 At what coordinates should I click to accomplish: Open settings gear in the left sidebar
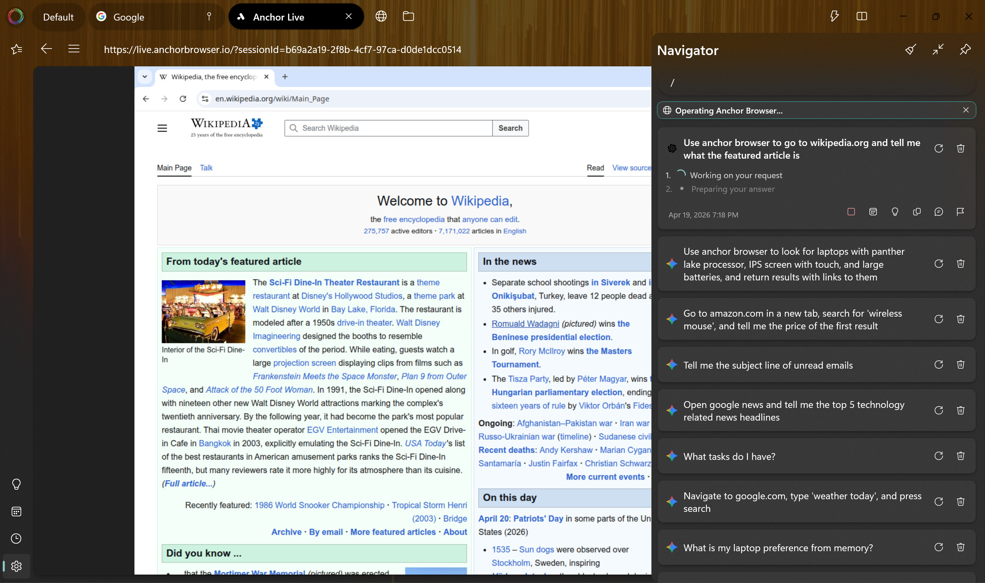tap(16, 566)
